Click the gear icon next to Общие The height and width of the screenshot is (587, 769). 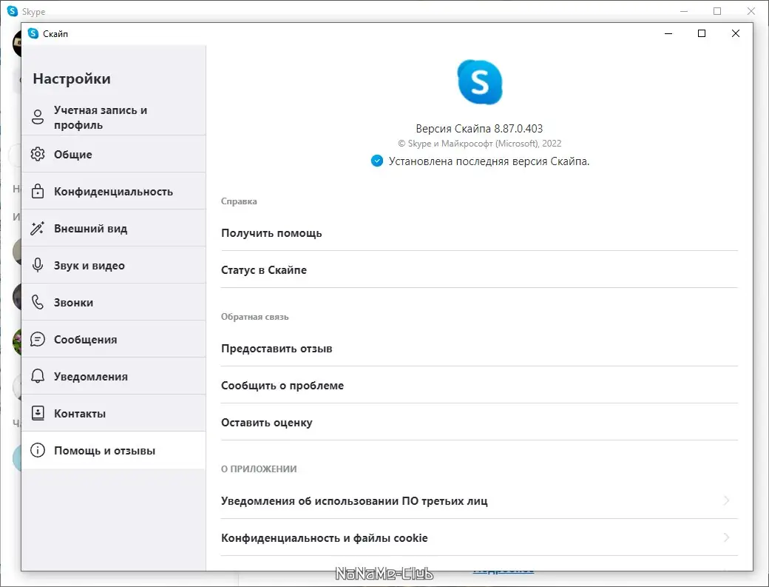click(x=38, y=154)
